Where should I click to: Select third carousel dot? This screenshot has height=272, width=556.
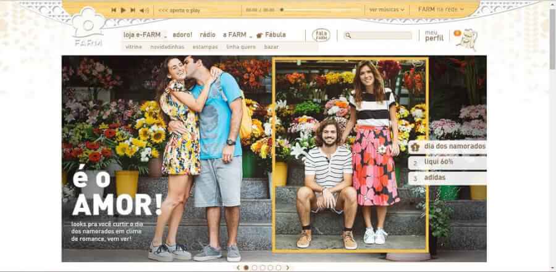(x=263, y=268)
